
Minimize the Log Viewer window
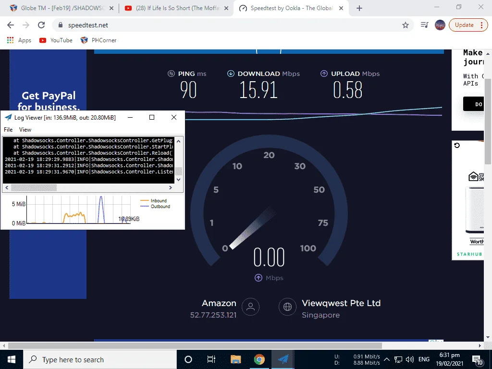(x=130, y=117)
